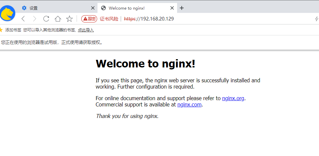Open the nginx.com link
The image size is (319, 156).
pyautogui.click(x=189, y=105)
